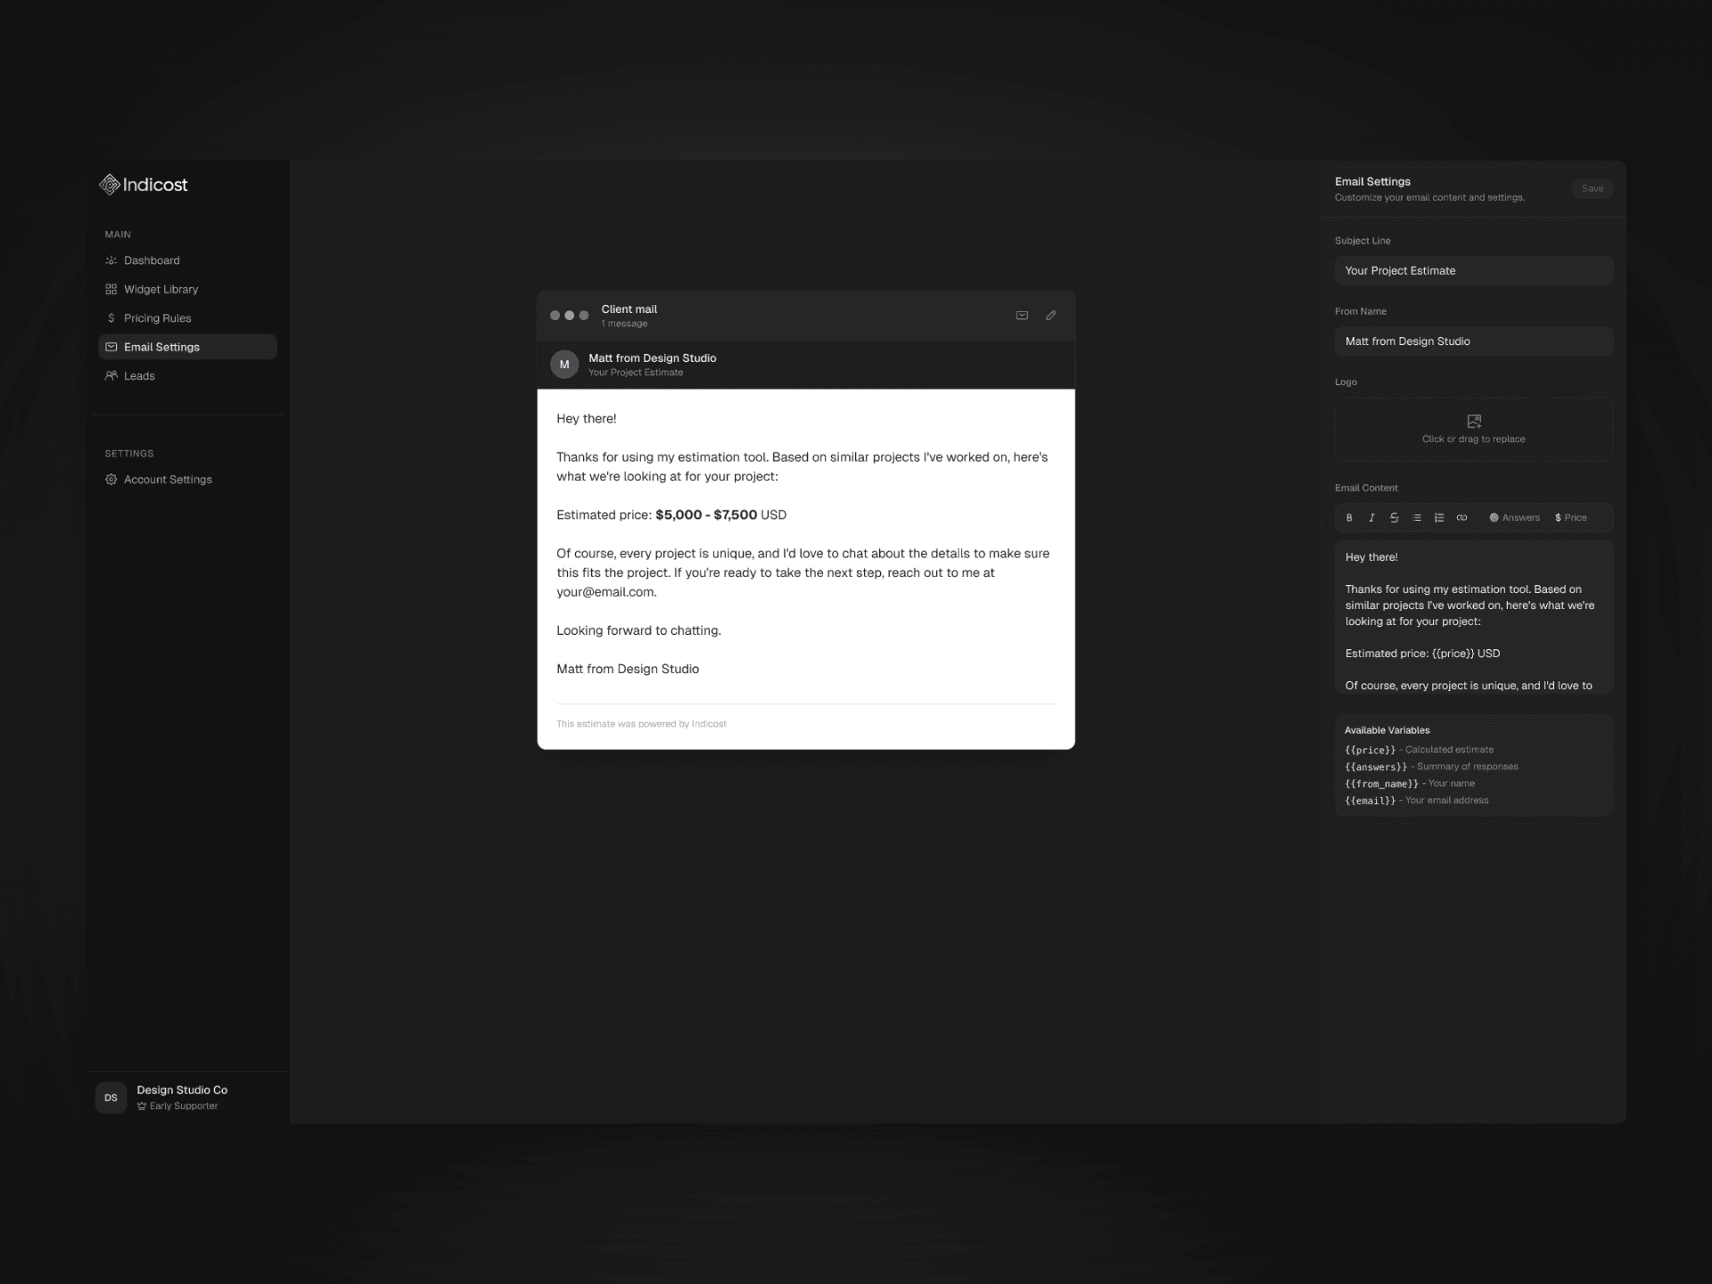
Task: Open the Dashboard page
Action: click(152, 260)
